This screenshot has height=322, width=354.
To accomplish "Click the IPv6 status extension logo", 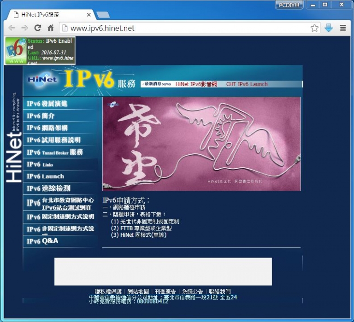I will (16, 51).
